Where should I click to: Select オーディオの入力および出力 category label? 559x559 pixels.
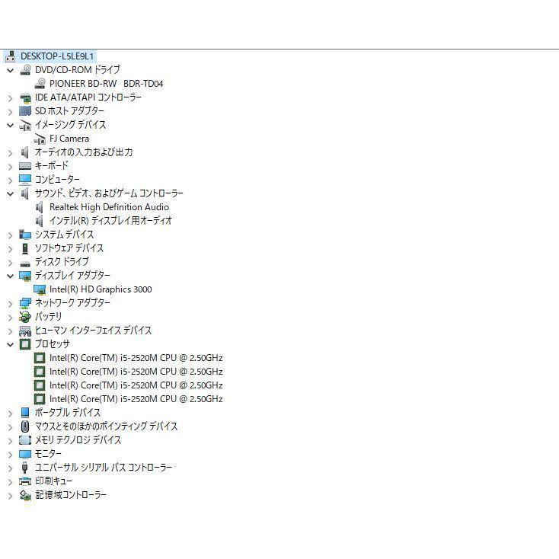click(84, 152)
